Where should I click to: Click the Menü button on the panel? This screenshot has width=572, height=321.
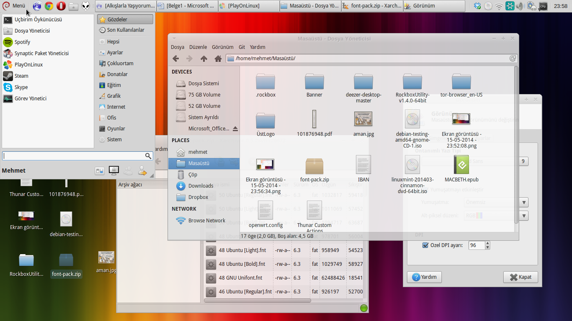pyautogui.click(x=14, y=6)
